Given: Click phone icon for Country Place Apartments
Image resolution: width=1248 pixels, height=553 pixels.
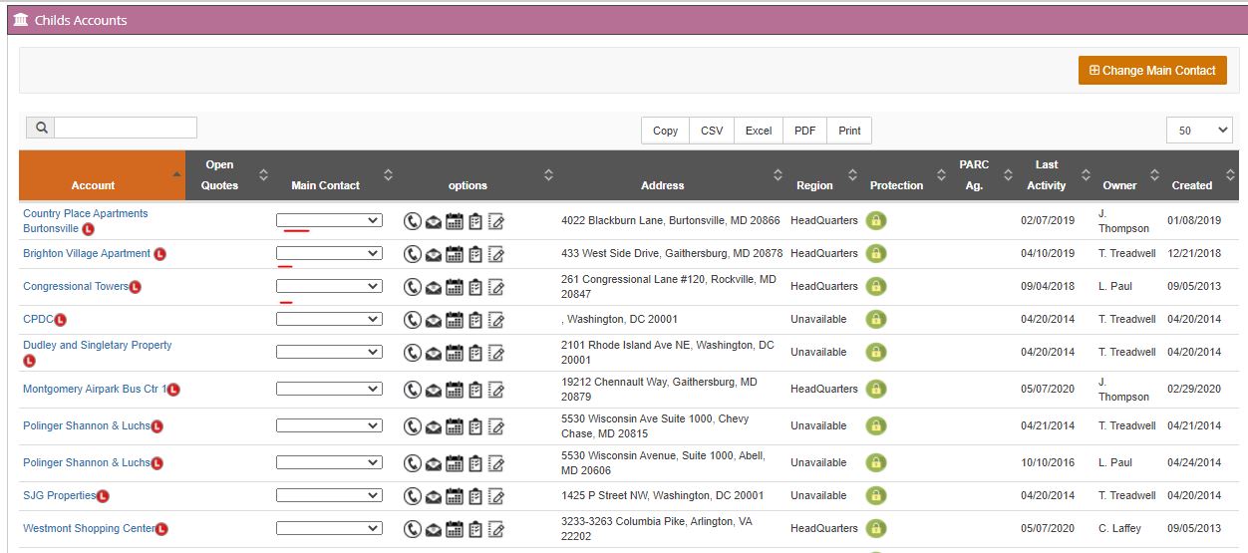Looking at the screenshot, I should coord(412,221).
